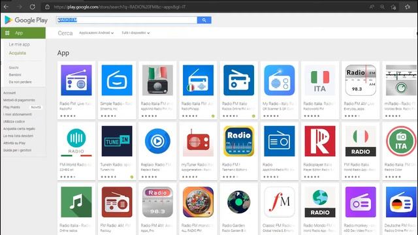
Task: Open Attività su Play link
Action: 14,143
